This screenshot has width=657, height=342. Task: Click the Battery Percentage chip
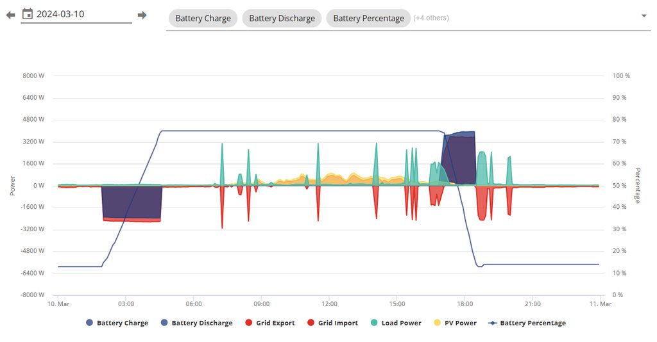[368, 19]
